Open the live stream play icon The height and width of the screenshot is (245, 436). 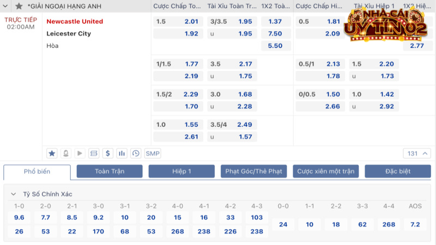click(x=80, y=153)
